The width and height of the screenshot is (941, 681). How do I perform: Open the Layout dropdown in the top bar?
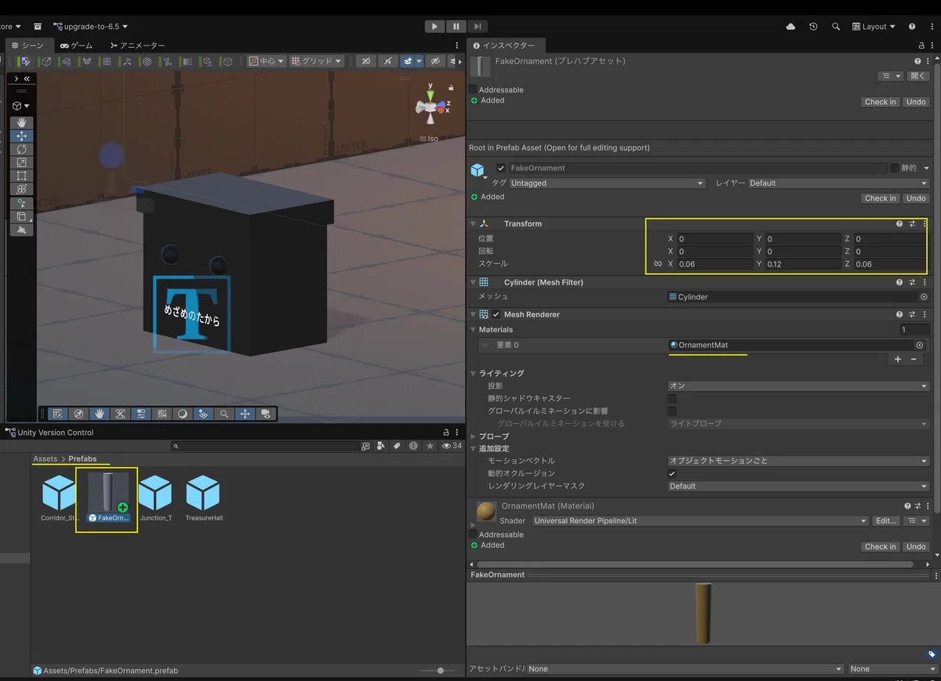click(874, 27)
